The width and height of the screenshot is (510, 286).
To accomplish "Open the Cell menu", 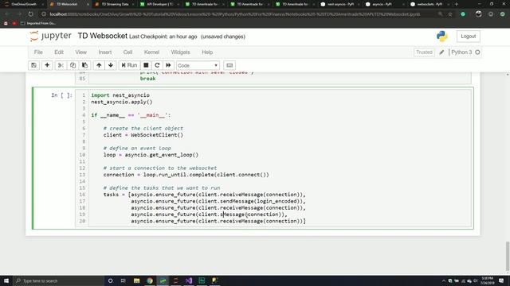I will point(127,52).
